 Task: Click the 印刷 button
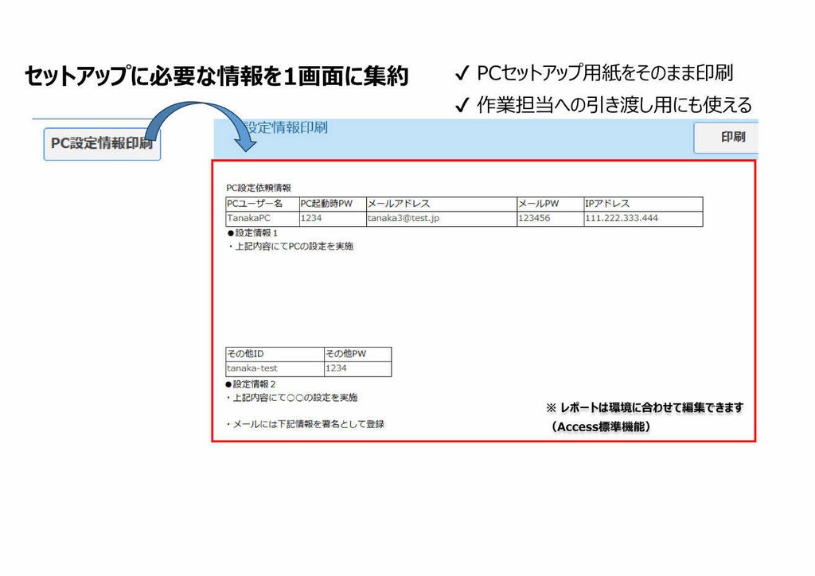click(x=731, y=137)
